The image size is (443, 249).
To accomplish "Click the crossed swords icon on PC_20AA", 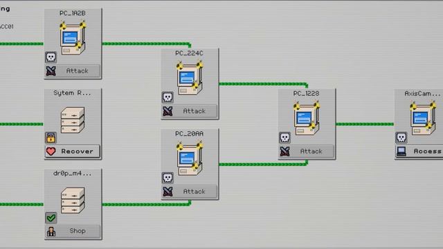I will coord(168,192).
